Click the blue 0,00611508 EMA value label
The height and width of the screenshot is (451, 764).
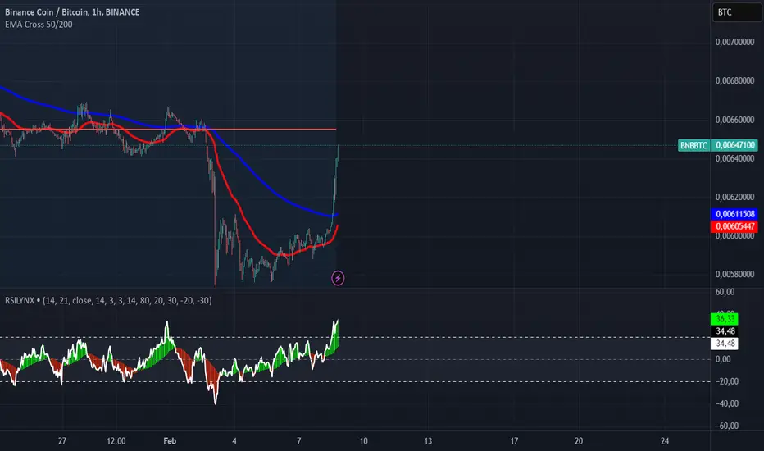(734, 214)
